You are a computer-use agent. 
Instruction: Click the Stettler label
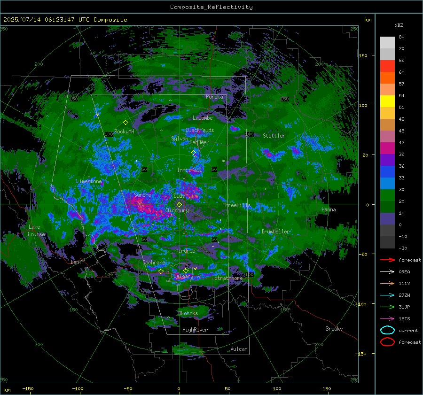[x=274, y=136]
